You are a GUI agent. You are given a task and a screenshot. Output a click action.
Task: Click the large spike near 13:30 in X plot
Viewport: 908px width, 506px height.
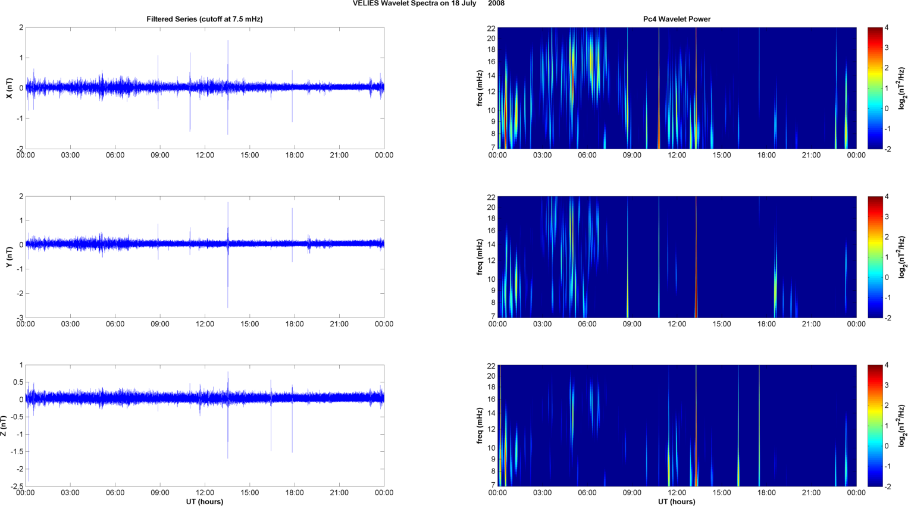coord(228,65)
